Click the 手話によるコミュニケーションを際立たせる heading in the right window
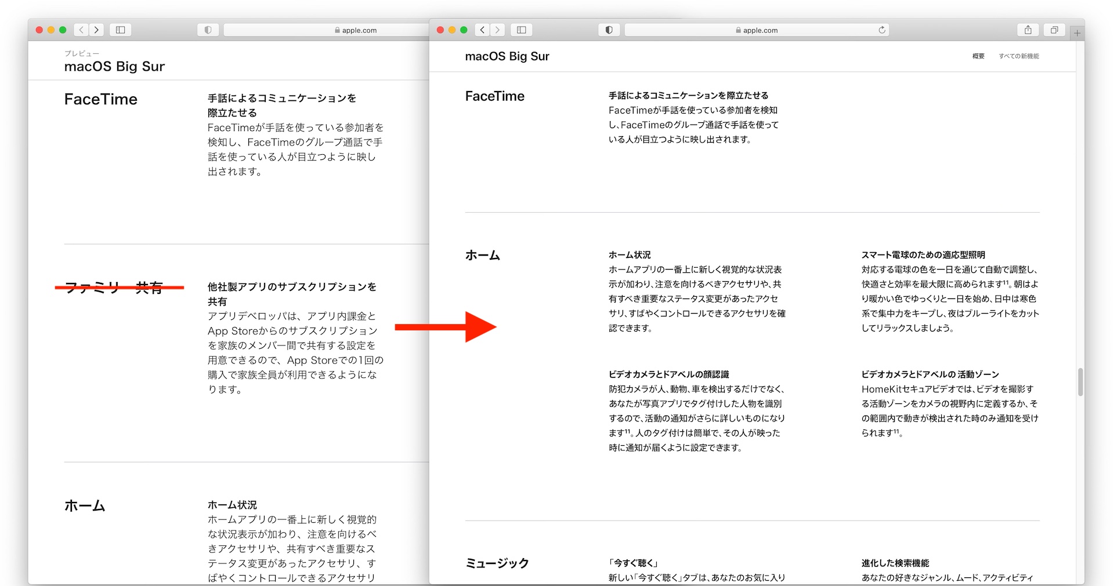 click(x=688, y=96)
